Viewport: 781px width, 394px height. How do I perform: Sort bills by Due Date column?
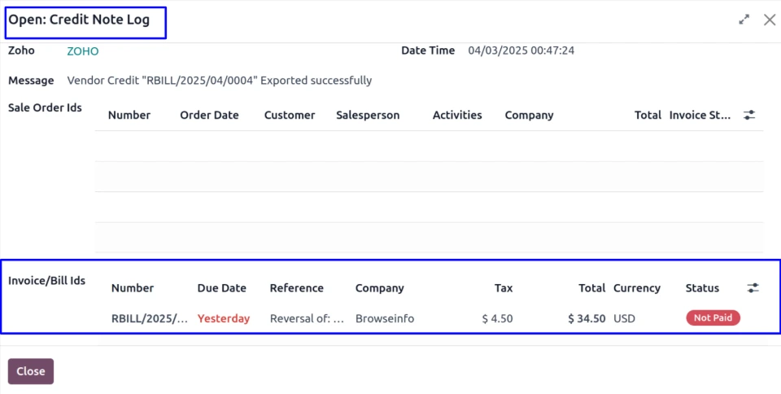[x=221, y=288]
